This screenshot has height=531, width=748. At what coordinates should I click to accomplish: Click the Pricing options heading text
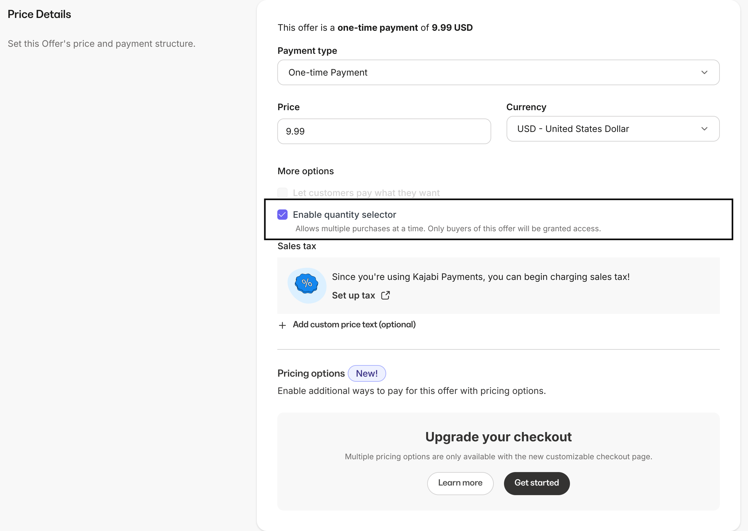(311, 373)
